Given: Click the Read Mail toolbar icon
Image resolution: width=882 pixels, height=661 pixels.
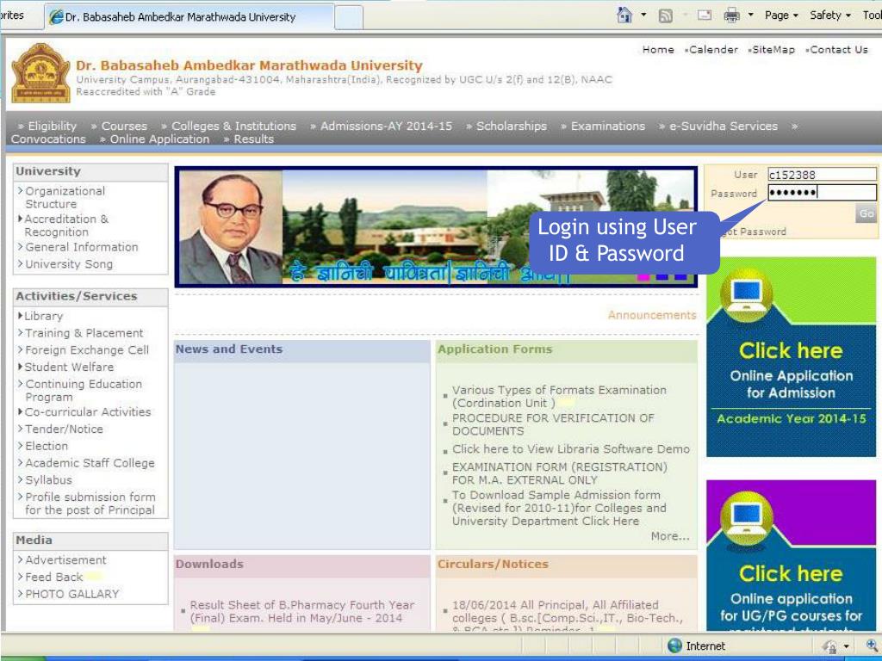Looking at the screenshot, I should (705, 15).
